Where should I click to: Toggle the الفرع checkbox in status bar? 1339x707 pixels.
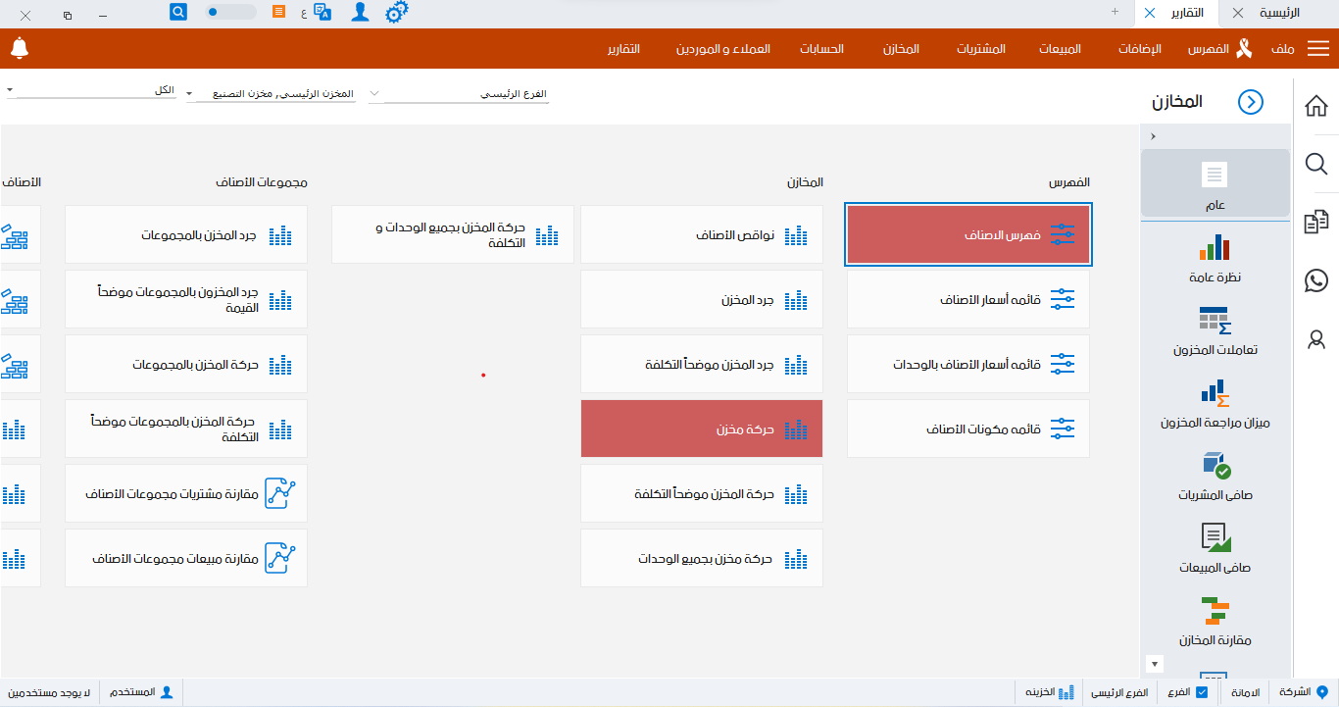(x=1202, y=692)
